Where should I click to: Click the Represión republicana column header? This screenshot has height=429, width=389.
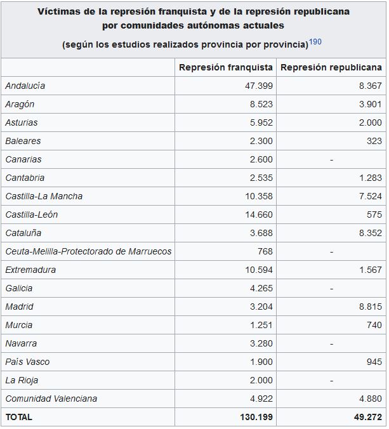331,67
